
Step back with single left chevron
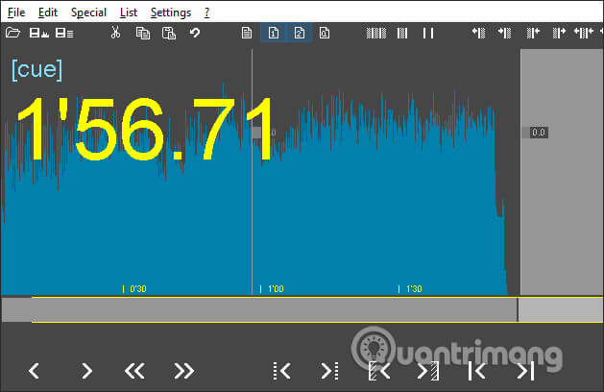pos(34,371)
